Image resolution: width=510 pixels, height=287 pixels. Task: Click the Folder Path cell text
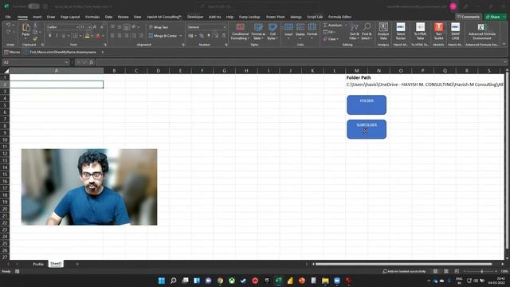point(359,77)
